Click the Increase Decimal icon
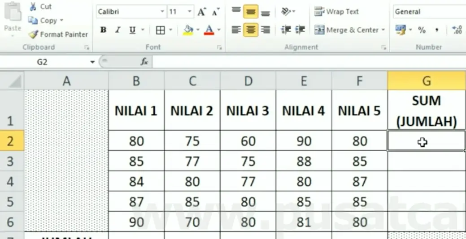 [457, 30]
